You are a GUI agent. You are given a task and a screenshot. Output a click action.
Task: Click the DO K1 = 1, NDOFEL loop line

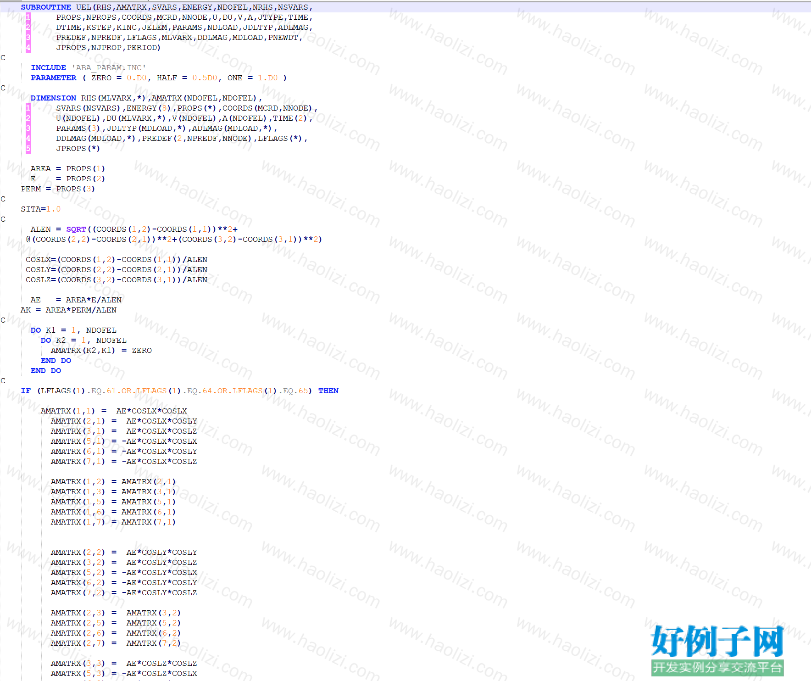pos(73,330)
